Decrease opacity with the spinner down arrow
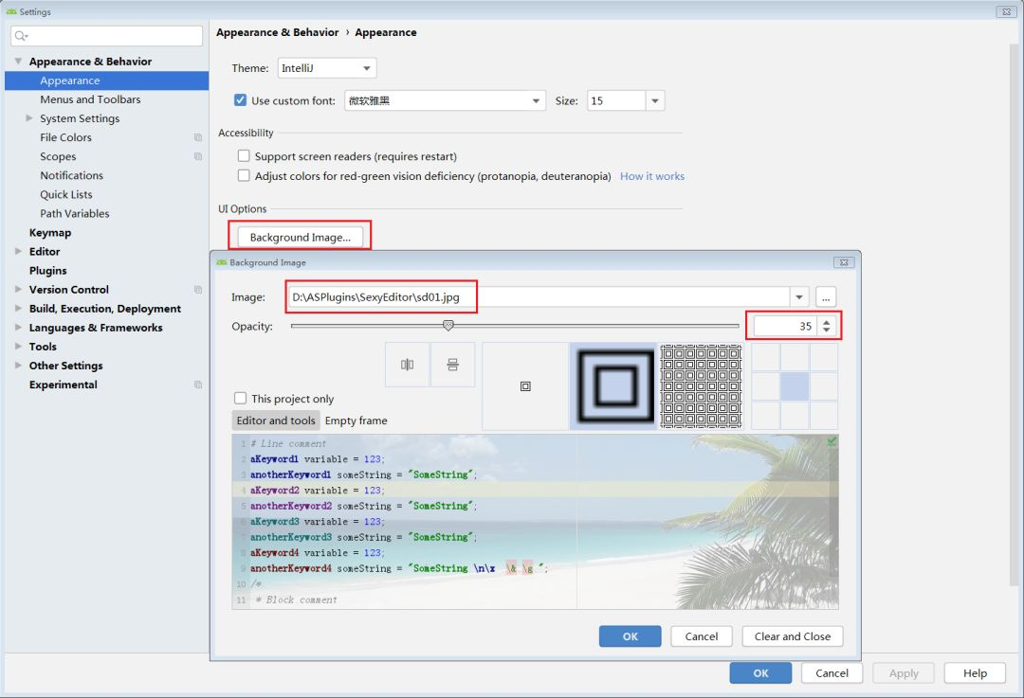Screen dimensions: 1024x698 (x=827, y=331)
